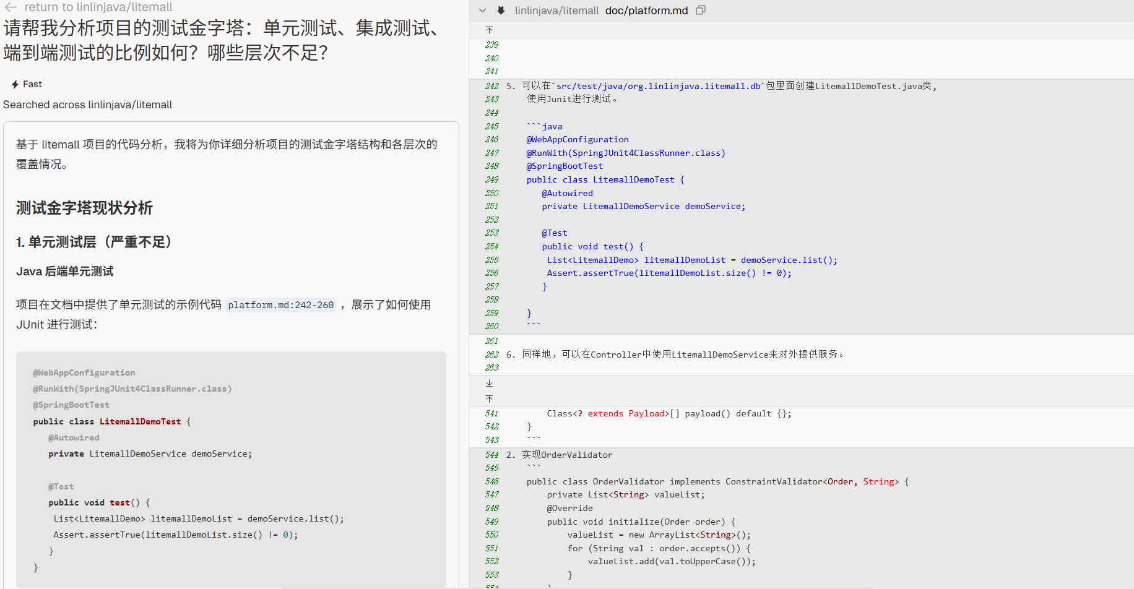The height and width of the screenshot is (589, 1134).
Task: Open the 'return to linlinjava/litemall' link
Action: click(x=98, y=7)
